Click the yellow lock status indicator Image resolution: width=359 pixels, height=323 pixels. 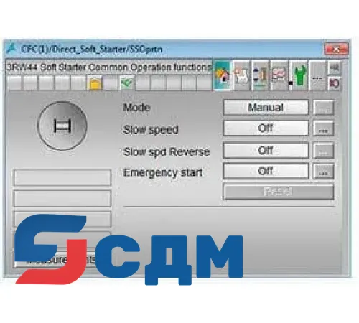tap(95, 83)
